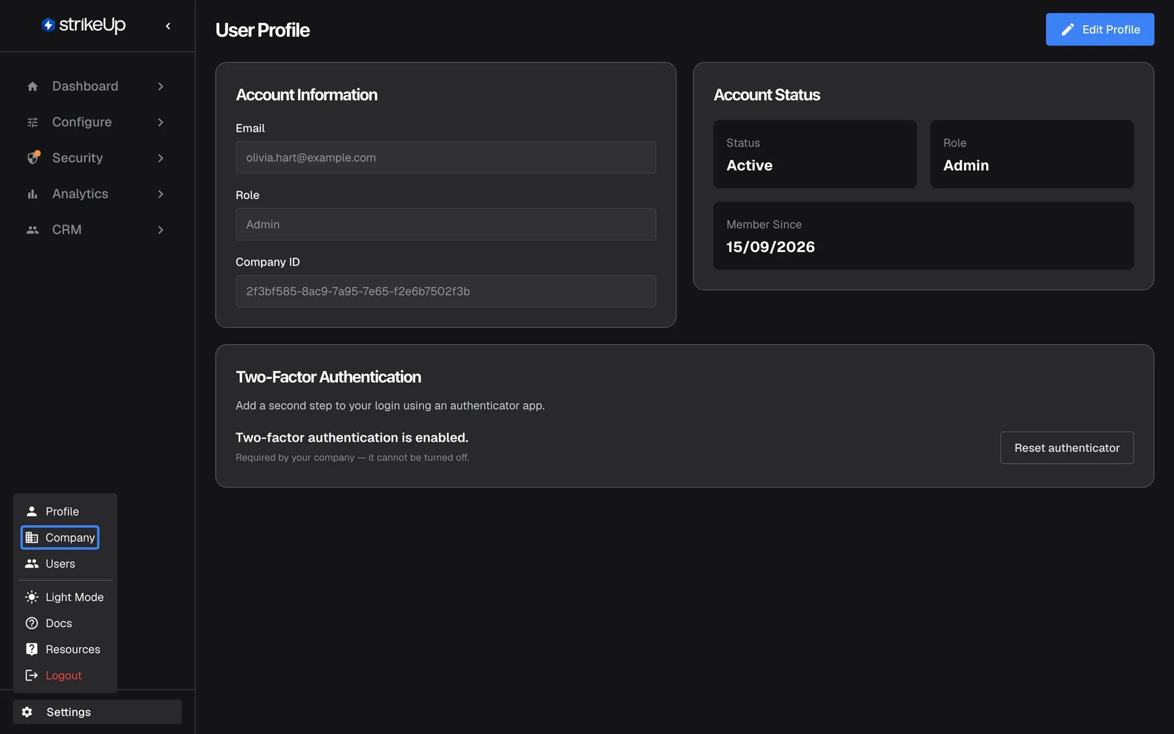Click 'Two-factor authentication is enabled.' text
The width and height of the screenshot is (1174, 734).
(x=352, y=437)
